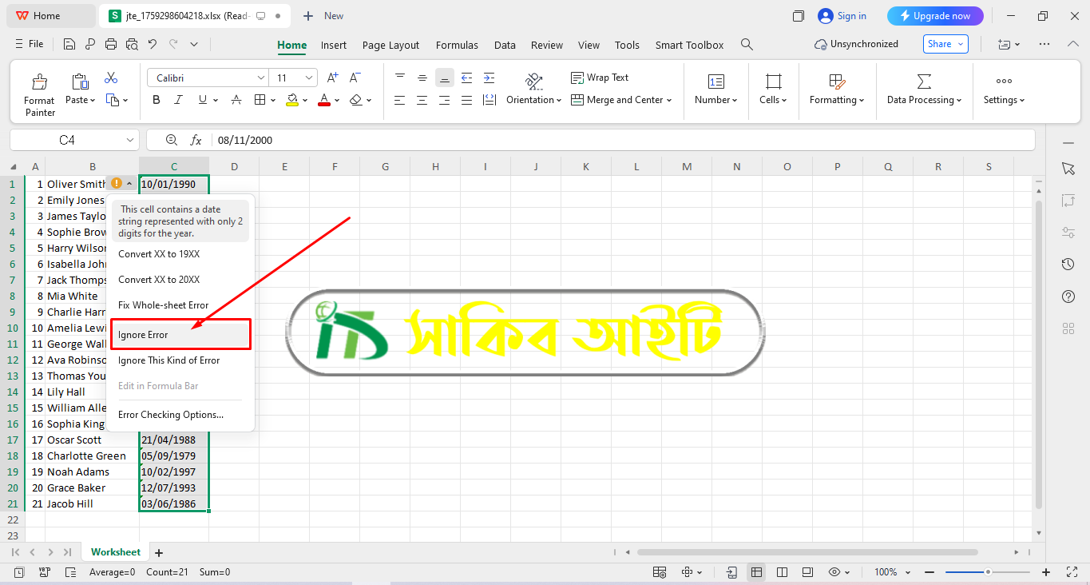Viewport: 1090px width, 585px height.
Task: Click the Print icon in quick access bar
Action: point(111,45)
